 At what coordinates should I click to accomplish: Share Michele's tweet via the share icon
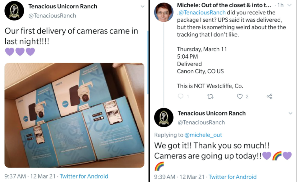270,96
